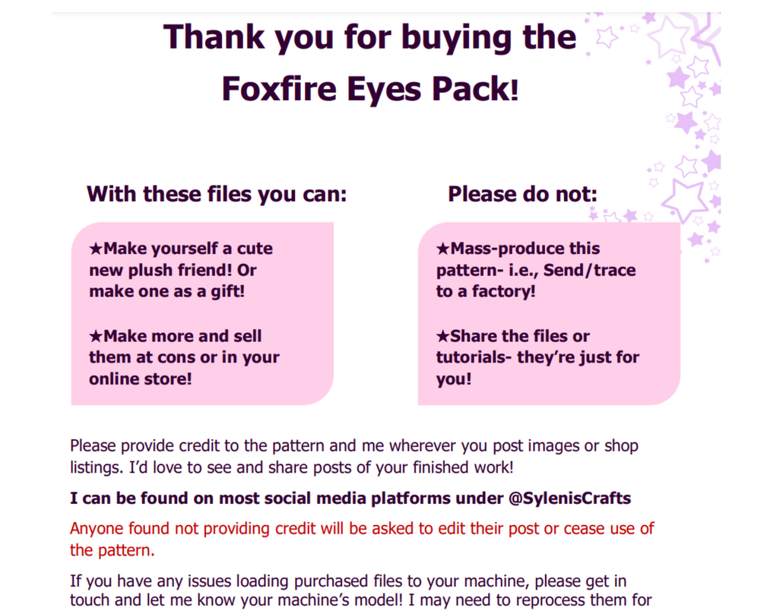Click the 'Please do not:' heading
The height and width of the screenshot is (611, 764).
click(522, 194)
